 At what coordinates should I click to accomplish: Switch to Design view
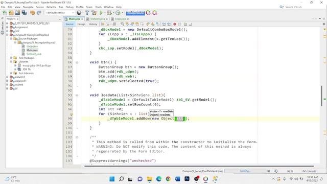pos(81,24)
